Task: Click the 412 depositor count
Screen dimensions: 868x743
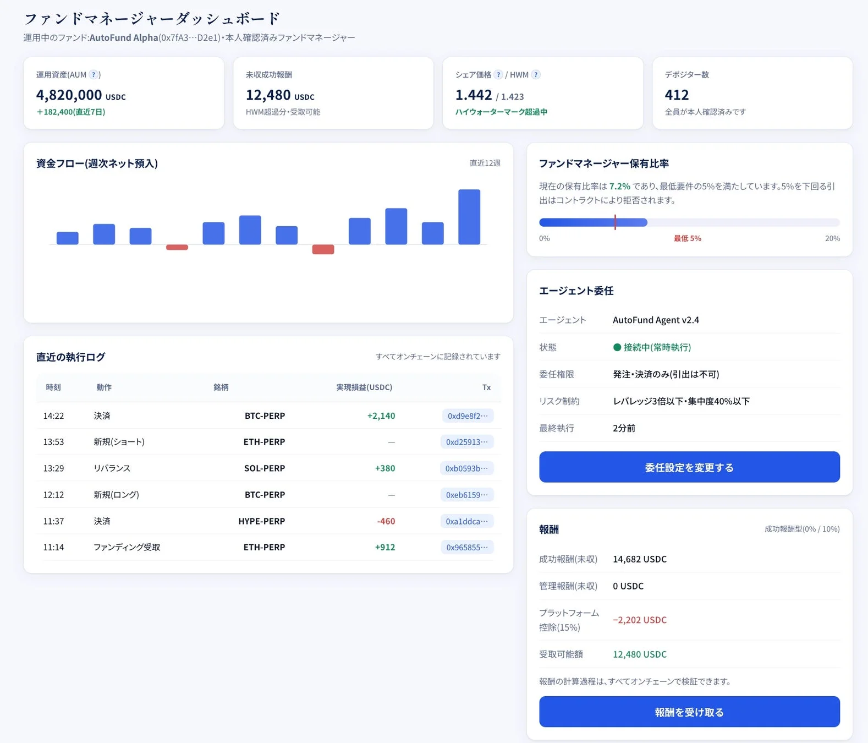Action: point(677,95)
